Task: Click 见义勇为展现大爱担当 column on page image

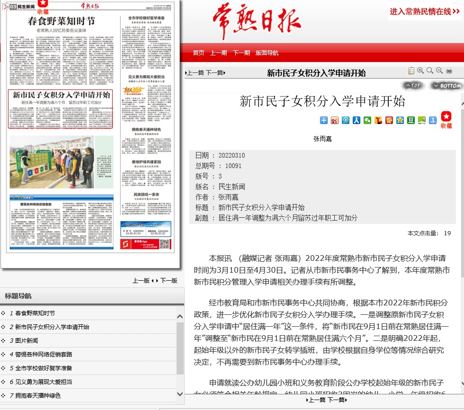Action: [146, 98]
